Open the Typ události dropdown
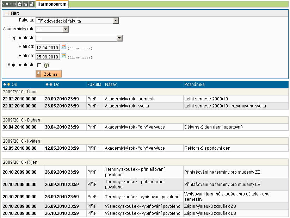Image resolution: width=290 pixels, height=218 pixels. 119,38
